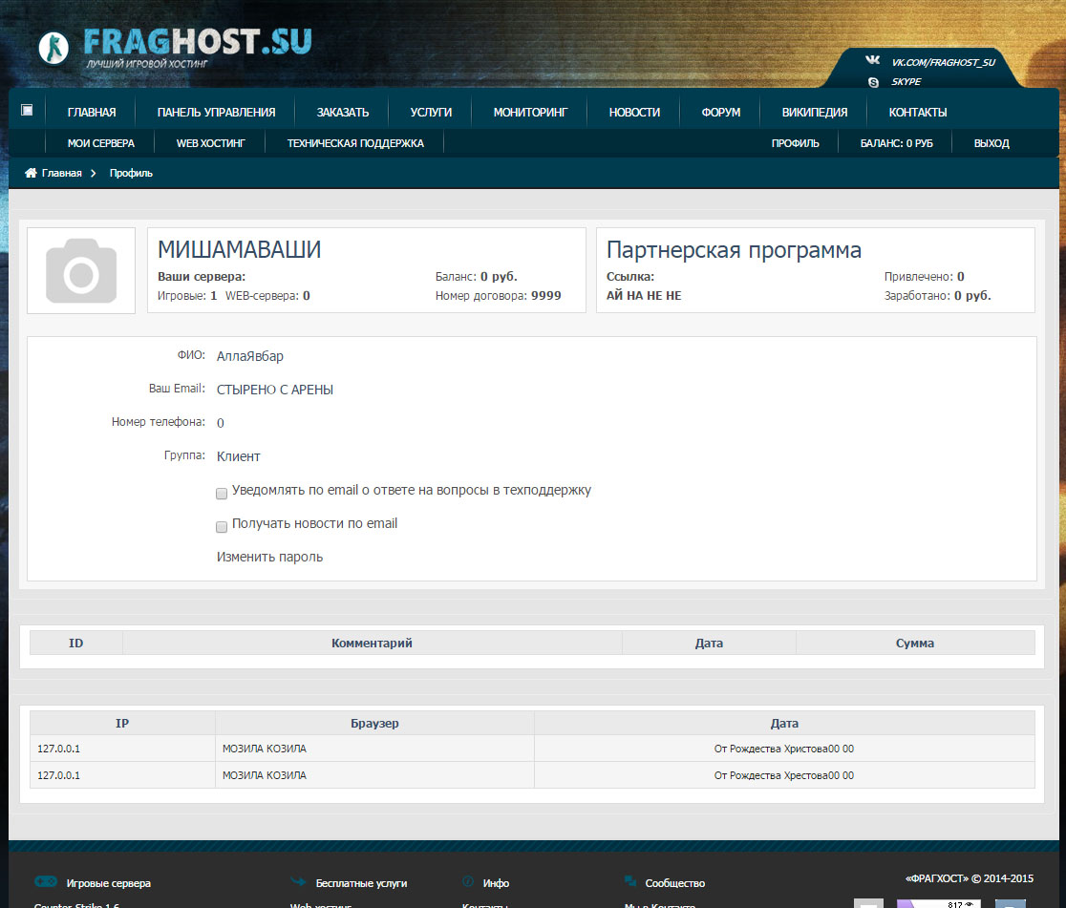Click the Главная breadcrumb link
The height and width of the screenshot is (908, 1066).
(x=62, y=174)
